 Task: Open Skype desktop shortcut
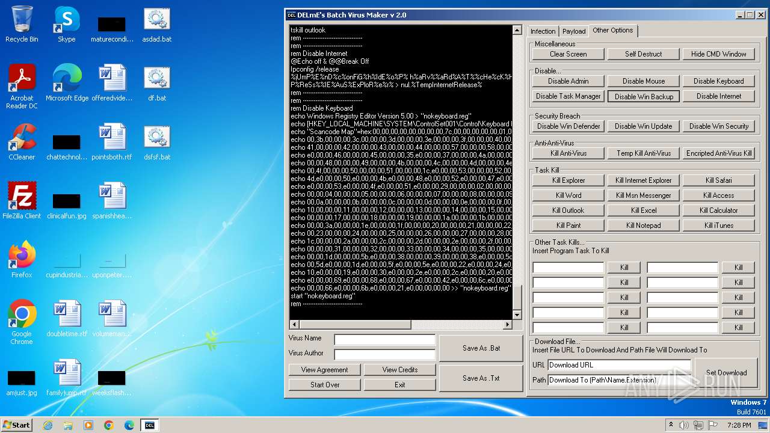tap(66, 25)
